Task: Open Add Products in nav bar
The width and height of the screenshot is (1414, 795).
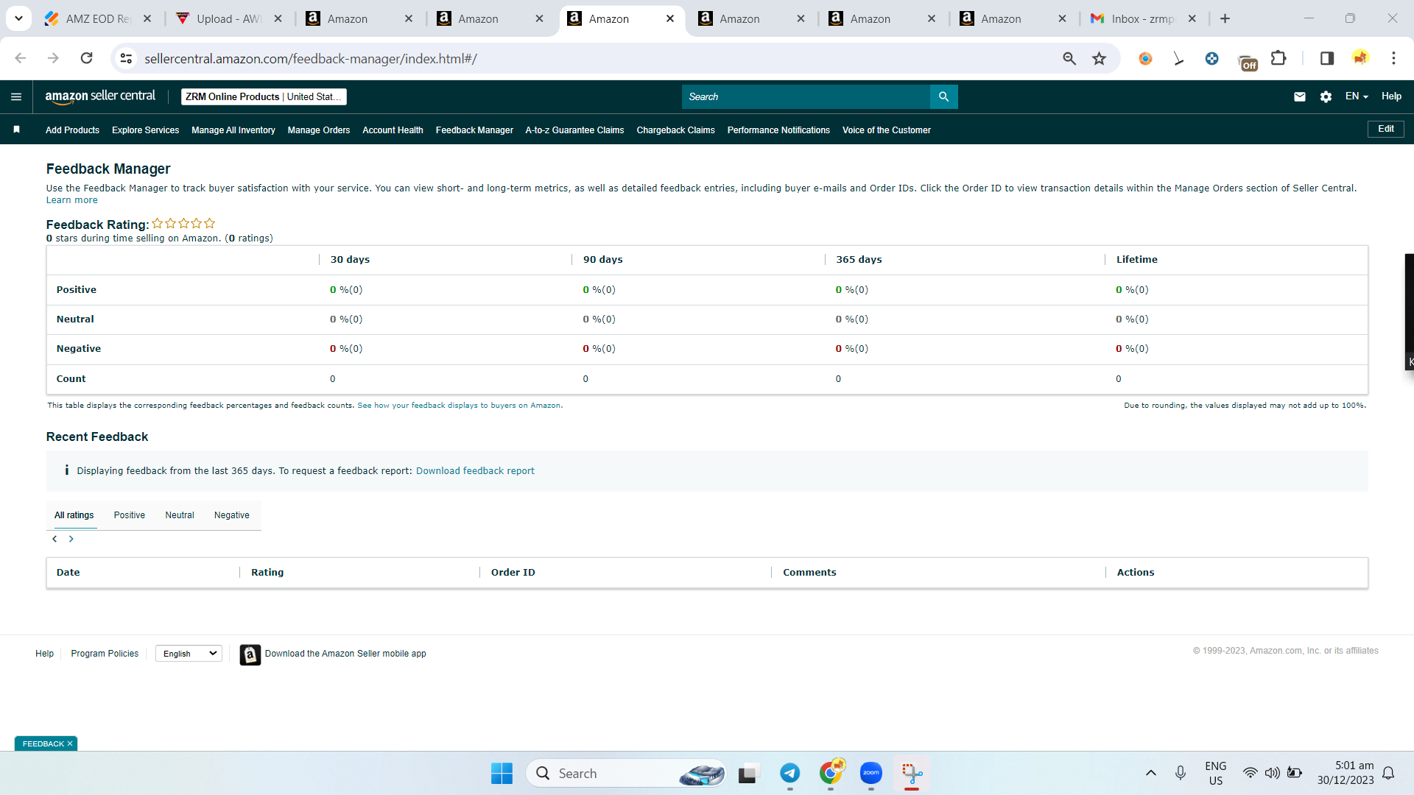Action: [x=72, y=130]
